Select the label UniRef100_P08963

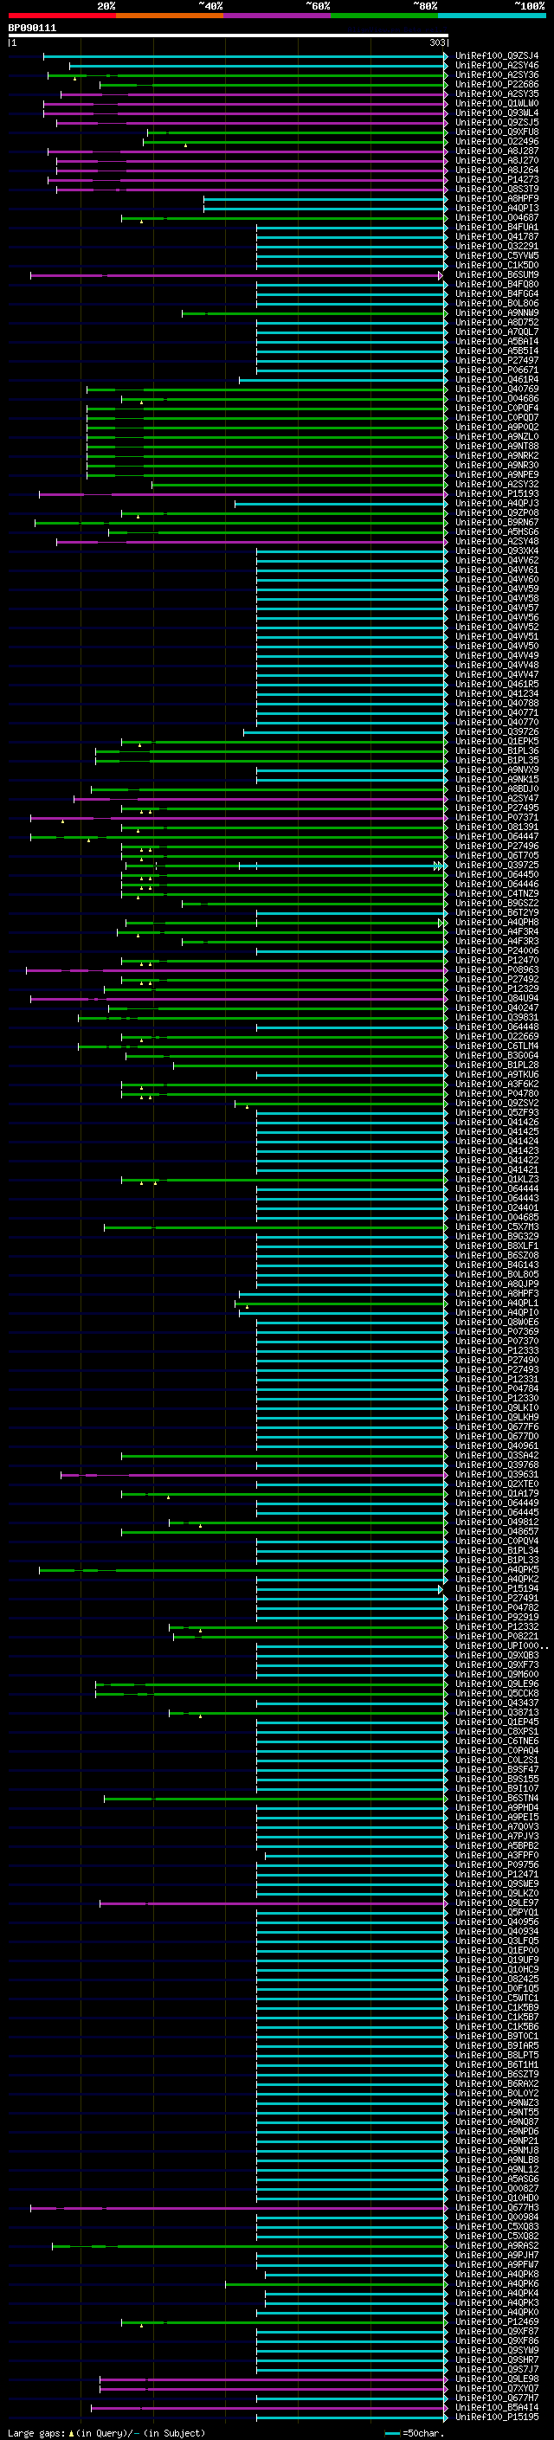(497, 969)
